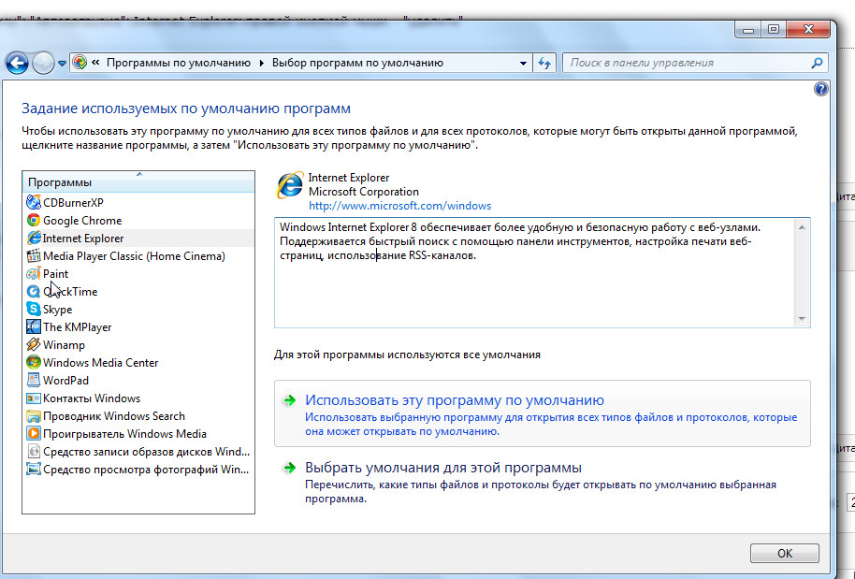The width and height of the screenshot is (855, 579).
Task: Click the Контакты Windows icon
Action: (x=34, y=398)
